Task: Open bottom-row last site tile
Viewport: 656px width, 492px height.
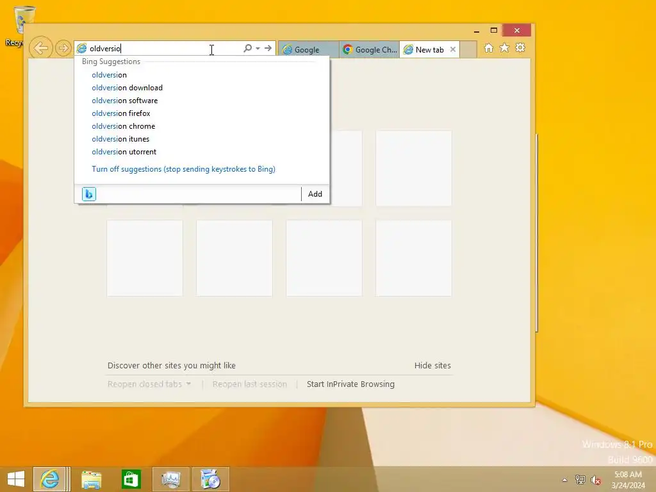Action: point(414,258)
